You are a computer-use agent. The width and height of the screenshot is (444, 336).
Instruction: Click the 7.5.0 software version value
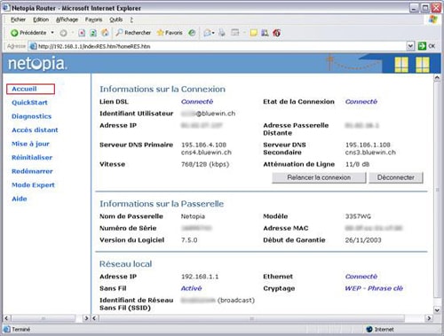(189, 240)
